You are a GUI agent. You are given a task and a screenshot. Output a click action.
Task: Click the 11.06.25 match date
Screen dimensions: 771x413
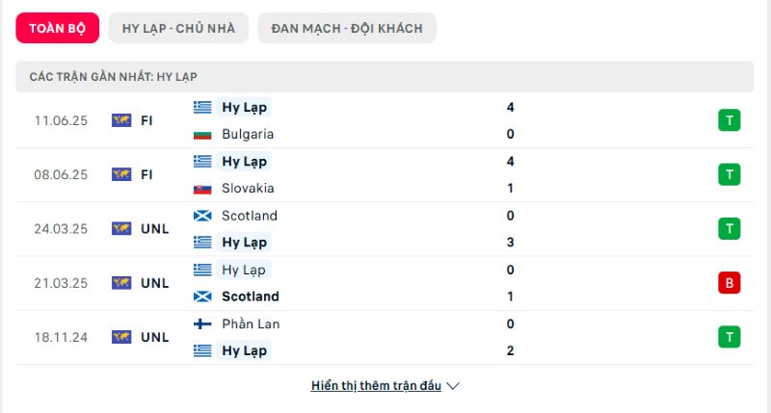coord(61,120)
